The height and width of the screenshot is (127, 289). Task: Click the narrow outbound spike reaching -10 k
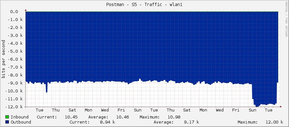[47, 87]
